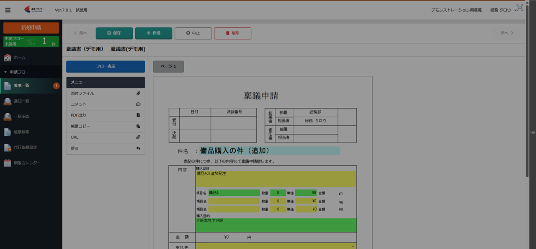Click the back arrow icon beside 戻る

coord(138,148)
